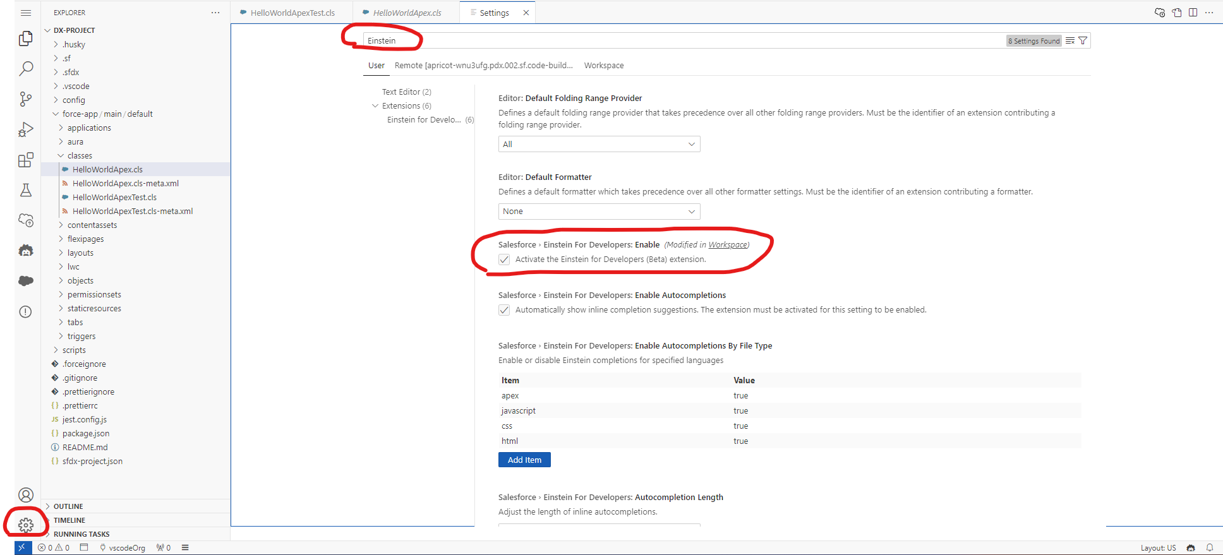The width and height of the screenshot is (1223, 555).
Task: Open the Accounts menu icon
Action: [x=26, y=495]
